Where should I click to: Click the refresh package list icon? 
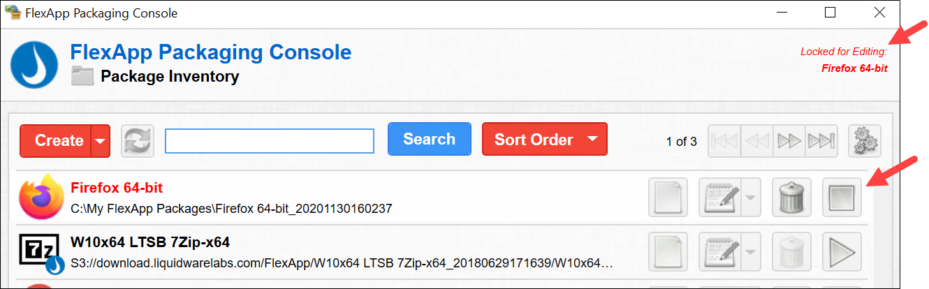click(x=138, y=141)
